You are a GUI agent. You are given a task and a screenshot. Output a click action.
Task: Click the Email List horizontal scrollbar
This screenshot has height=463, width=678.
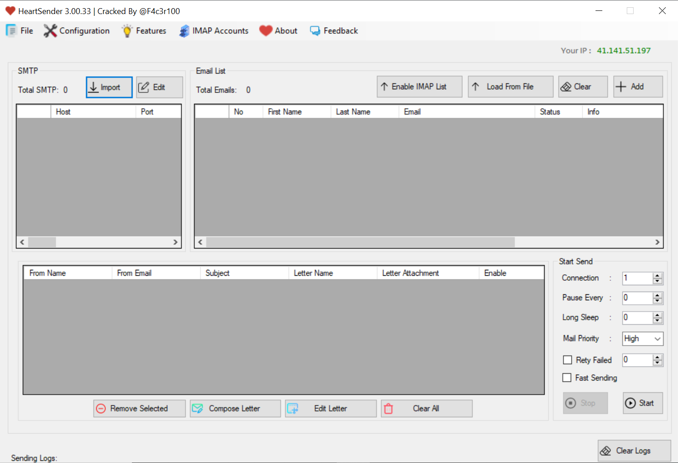coord(360,242)
